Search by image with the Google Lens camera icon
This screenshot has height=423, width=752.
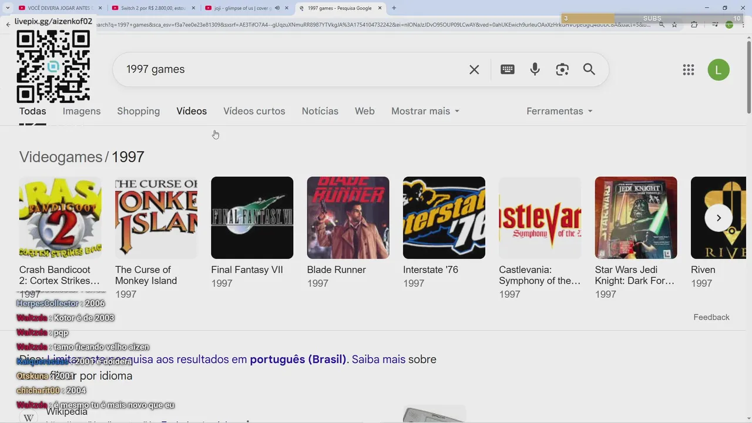[x=562, y=69]
